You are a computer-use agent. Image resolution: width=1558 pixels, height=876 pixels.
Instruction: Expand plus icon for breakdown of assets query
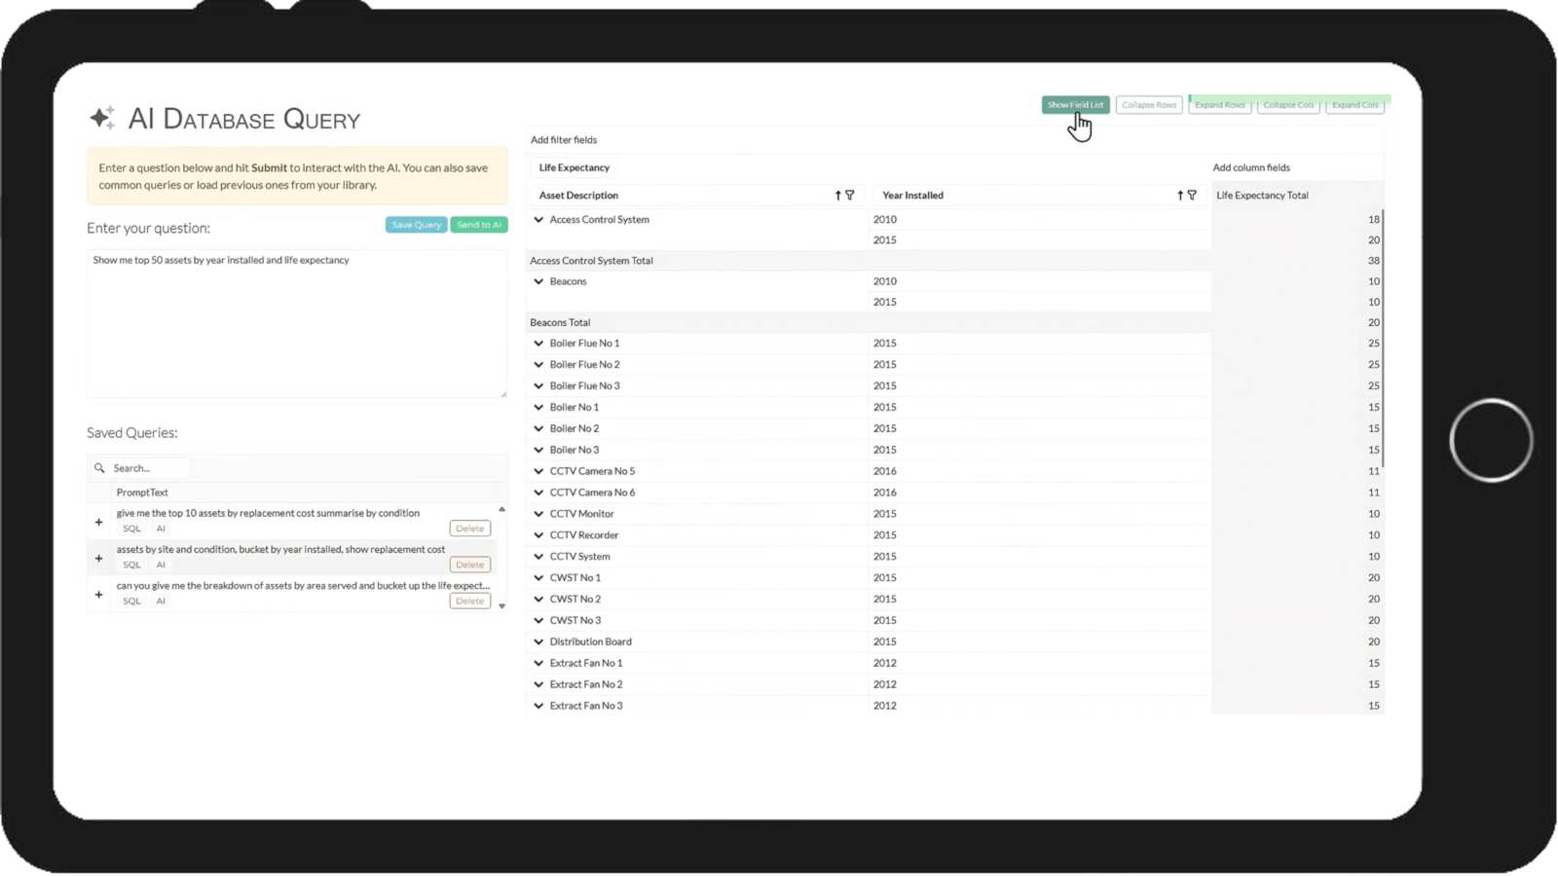click(x=98, y=595)
